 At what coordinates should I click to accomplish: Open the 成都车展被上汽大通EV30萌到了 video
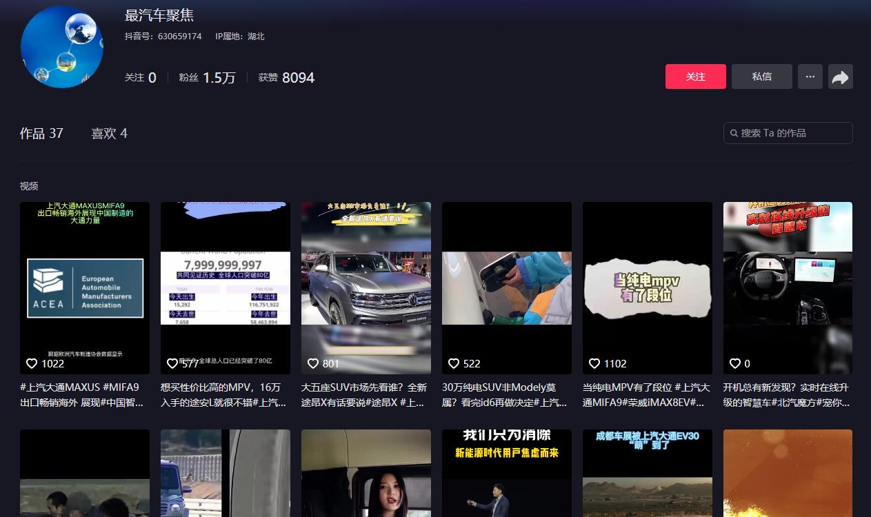648,474
